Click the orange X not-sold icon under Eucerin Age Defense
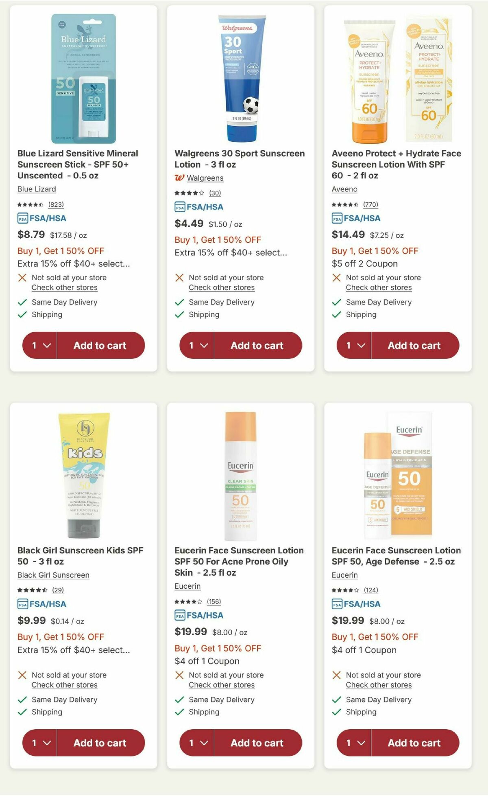The width and height of the screenshot is (488, 796). pos(336,675)
